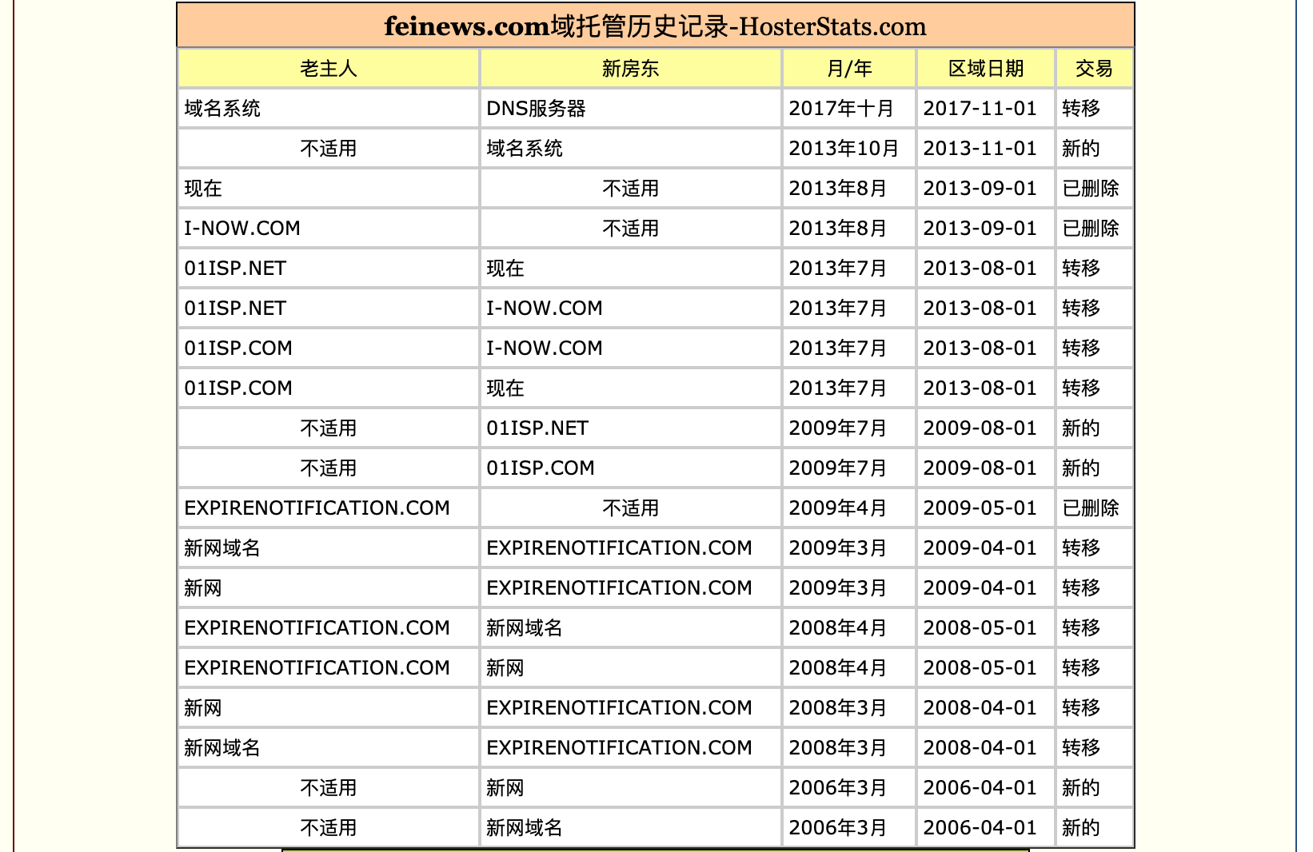Click 已删除 in the I-NOW.COM old-owner row
The width and height of the screenshot is (1313, 852).
point(1091,229)
